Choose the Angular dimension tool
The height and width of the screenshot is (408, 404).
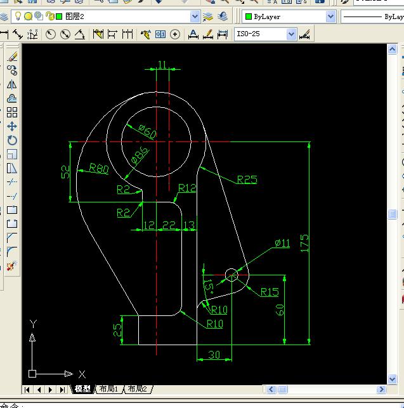click(80, 34)
